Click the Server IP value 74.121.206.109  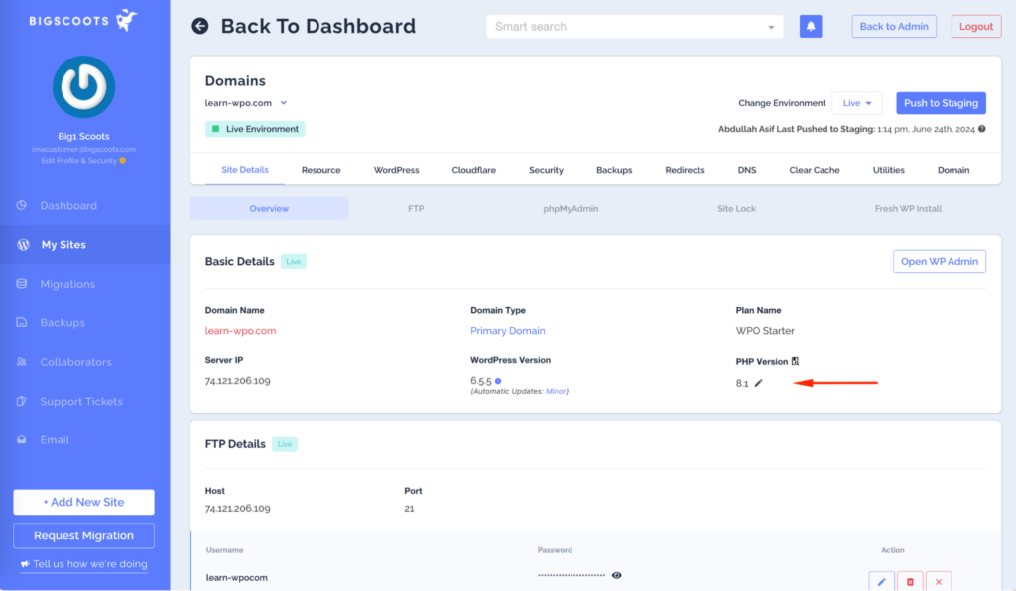(238, 381)
